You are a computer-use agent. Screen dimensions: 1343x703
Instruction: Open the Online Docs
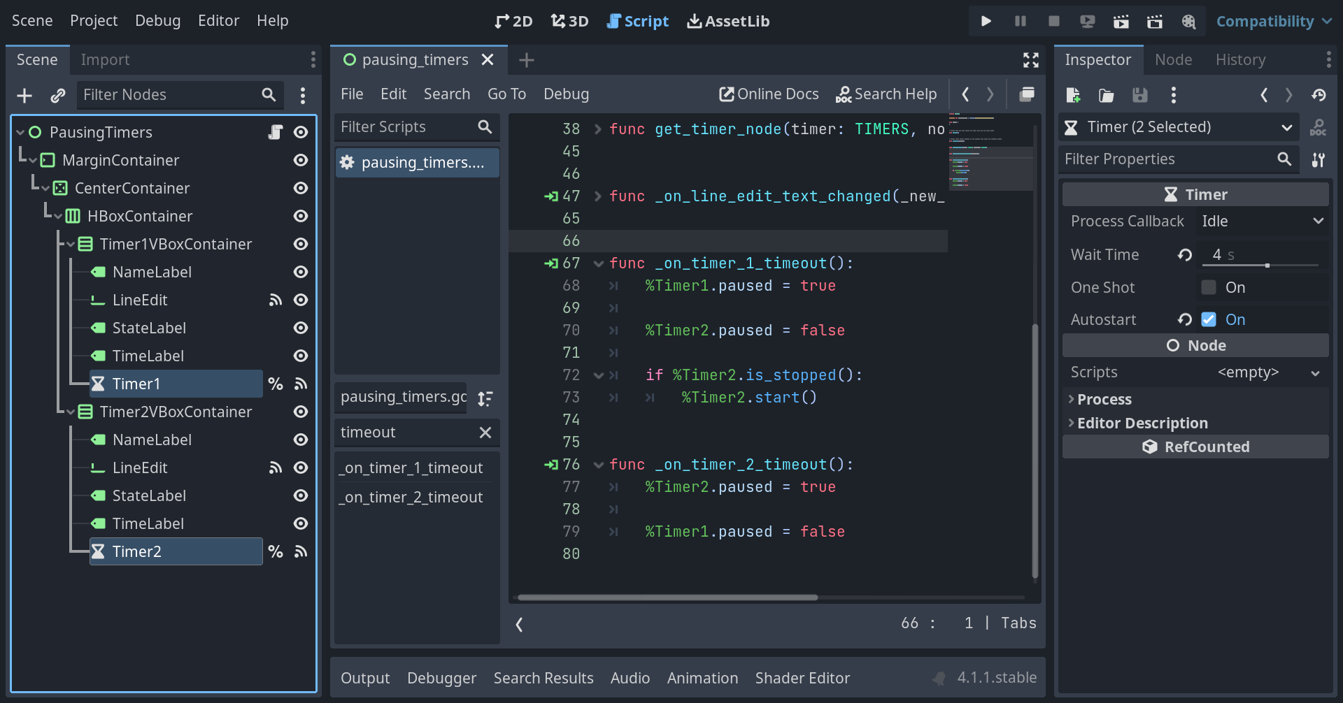pyautogui.click(x=768, y=94)
